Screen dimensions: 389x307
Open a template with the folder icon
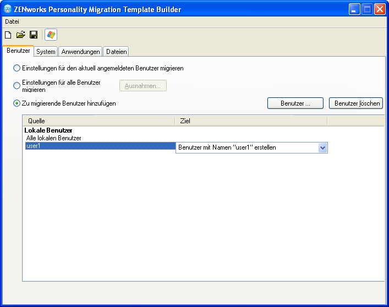point(21,35)
